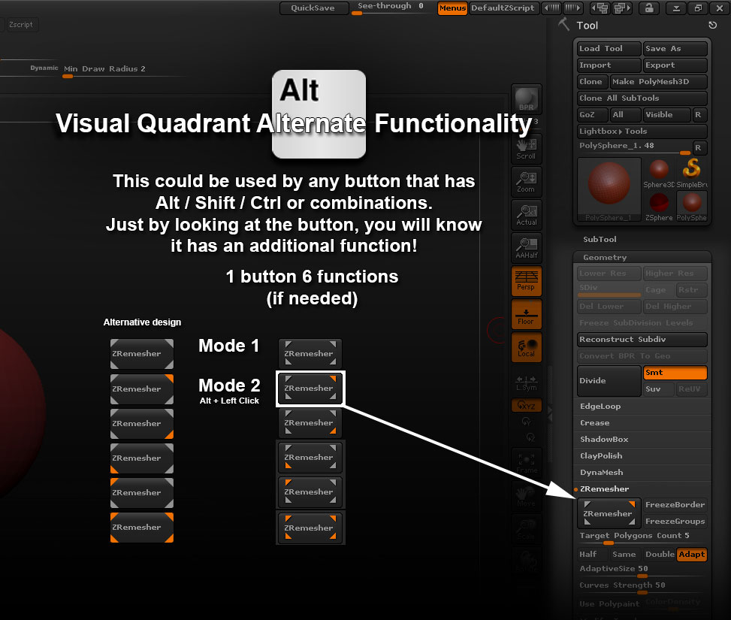Select the Zoom canvas icon
This screenshot has width=731, height=620.
point(526,182)
